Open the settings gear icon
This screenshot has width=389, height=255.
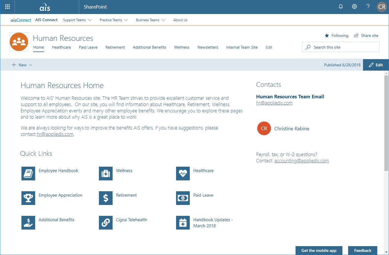[354, 6]
